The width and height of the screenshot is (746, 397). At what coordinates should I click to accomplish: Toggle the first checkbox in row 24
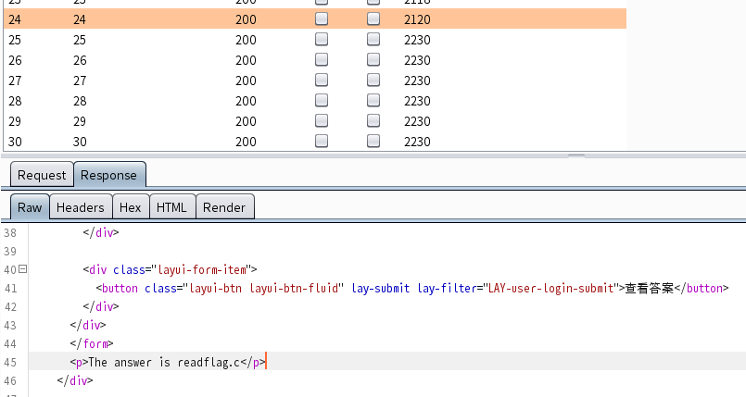322,19
